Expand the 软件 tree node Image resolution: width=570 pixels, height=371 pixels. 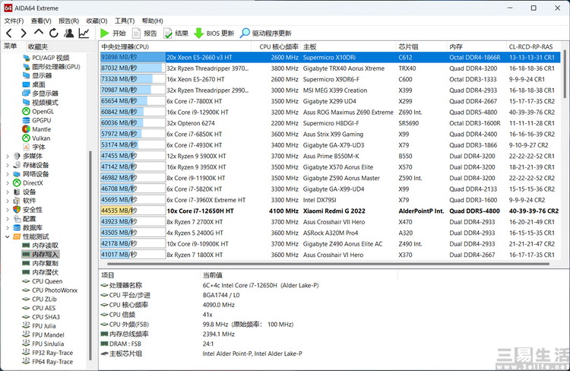tap(8, 201)
